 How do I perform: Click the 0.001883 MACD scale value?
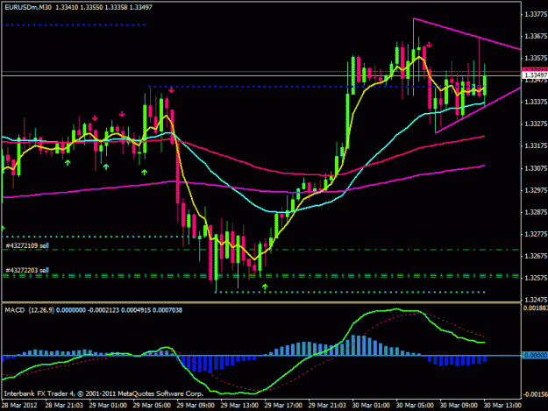535,308
